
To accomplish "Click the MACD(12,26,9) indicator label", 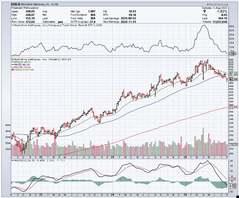I will 25,160.
